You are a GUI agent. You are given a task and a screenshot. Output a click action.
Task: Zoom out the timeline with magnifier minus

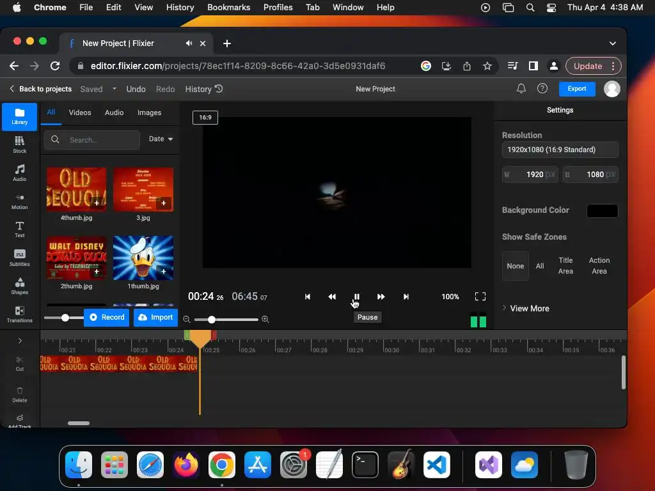point(187,320)
